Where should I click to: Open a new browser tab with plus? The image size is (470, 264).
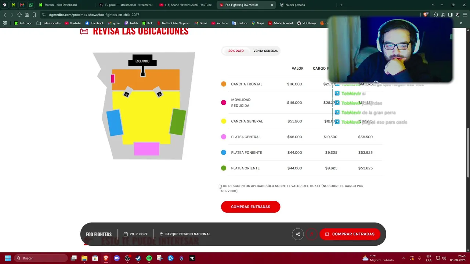pos(341,5)
